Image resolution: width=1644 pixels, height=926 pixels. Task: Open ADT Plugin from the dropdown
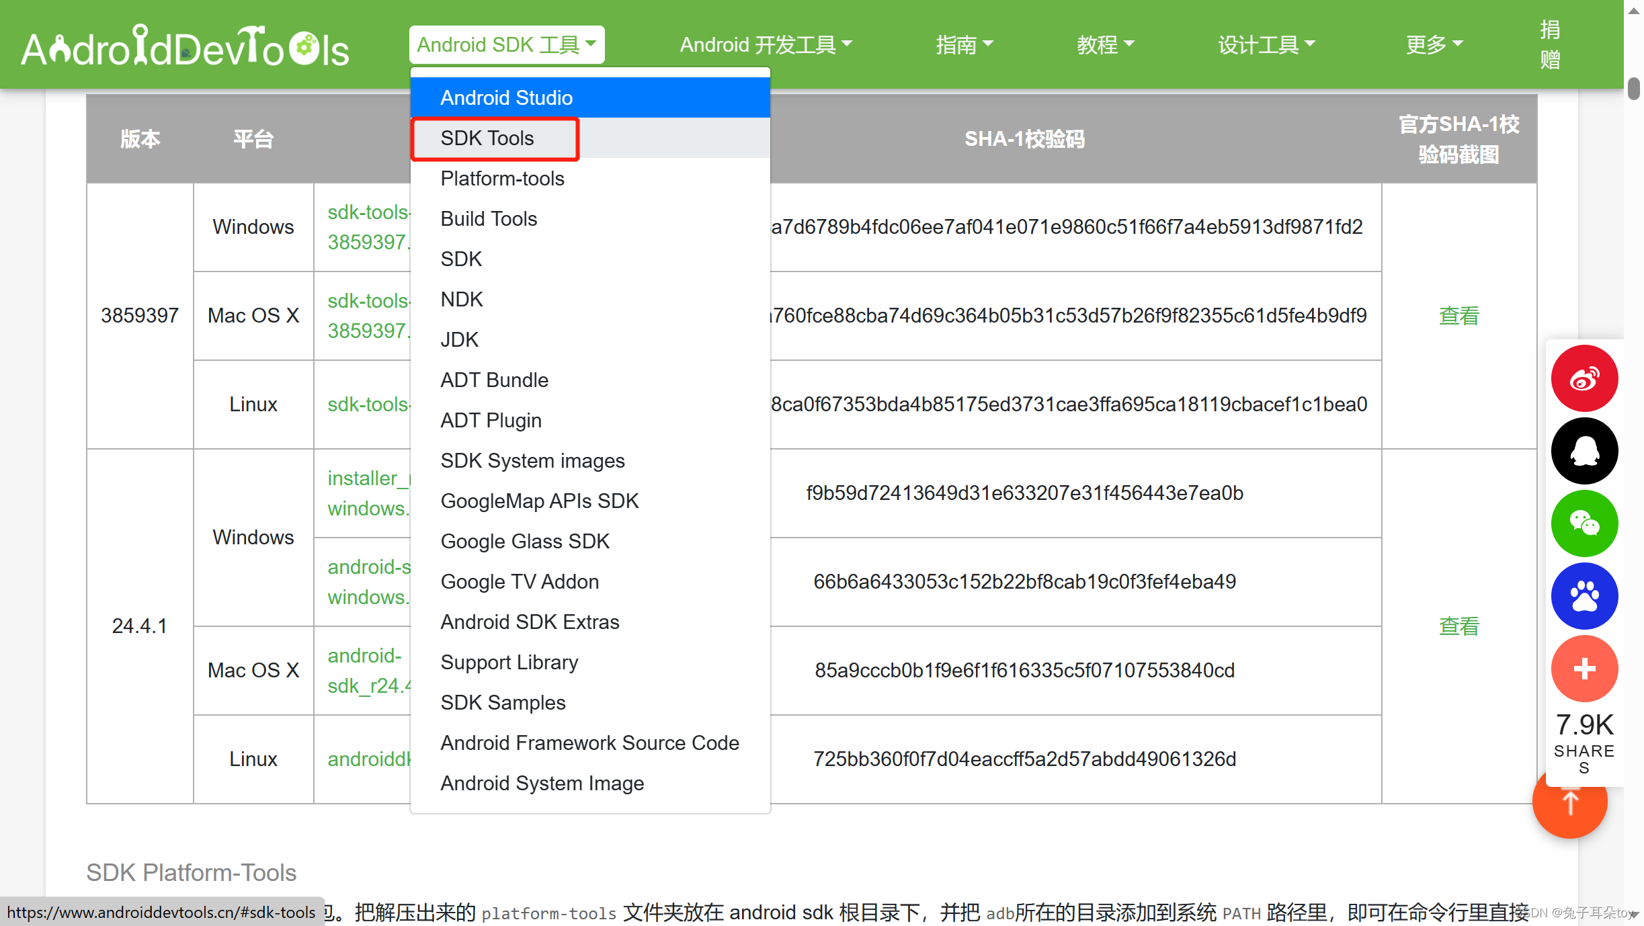pyautogui.click(x=590, y=420)
